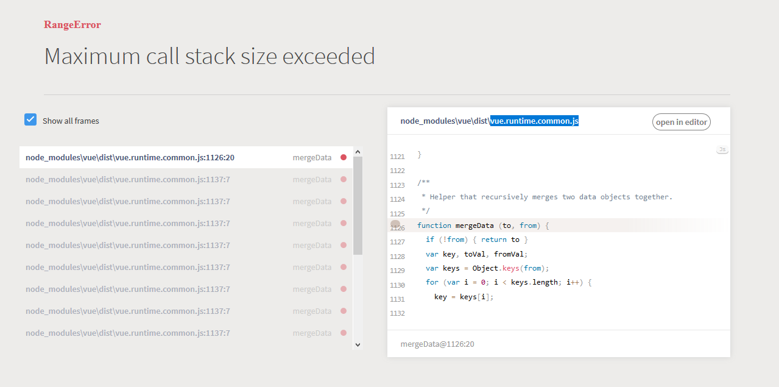Viewport: 779px width, 387px height.
Task: Click the frames list scrollbar thumb
Action: pos(358,206)
